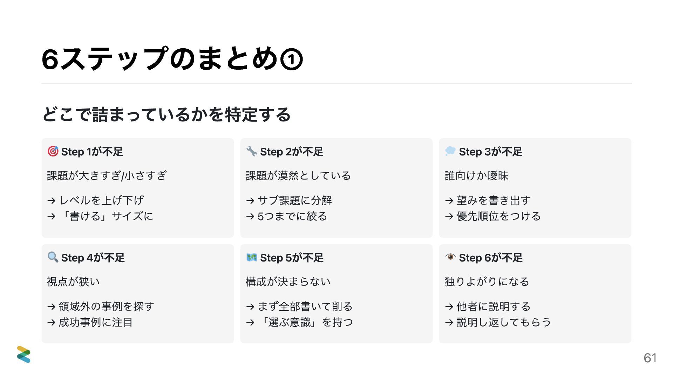This screenshot has height=378, width=673.
Task: Click the Step 6が不足 heading
Action: pyautogui.click(x=490, y=258)
